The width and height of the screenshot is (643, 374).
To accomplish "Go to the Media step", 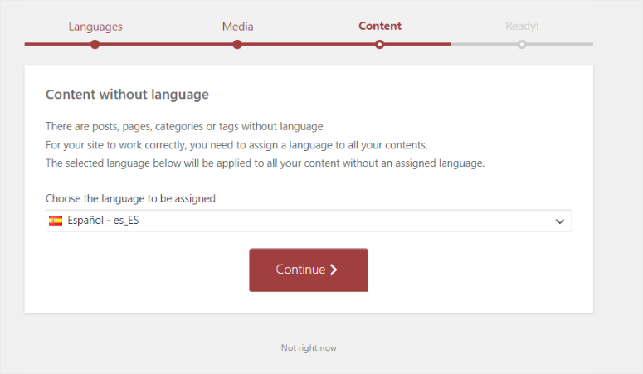I will tap(237, 27).
